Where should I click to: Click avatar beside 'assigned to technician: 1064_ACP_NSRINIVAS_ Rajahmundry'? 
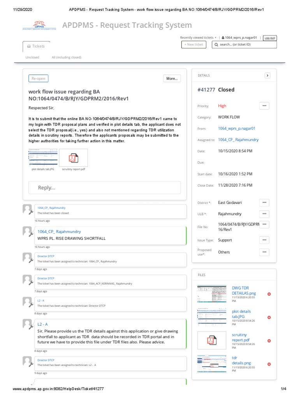[28, 280]
